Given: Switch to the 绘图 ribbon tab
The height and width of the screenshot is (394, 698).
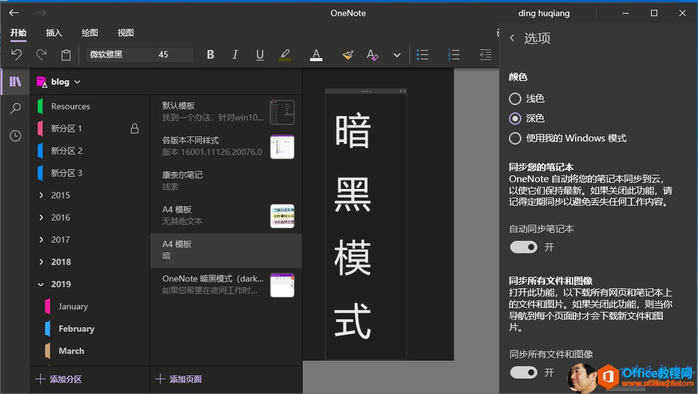Looking at the screenshot, I should tap(90, 33).
